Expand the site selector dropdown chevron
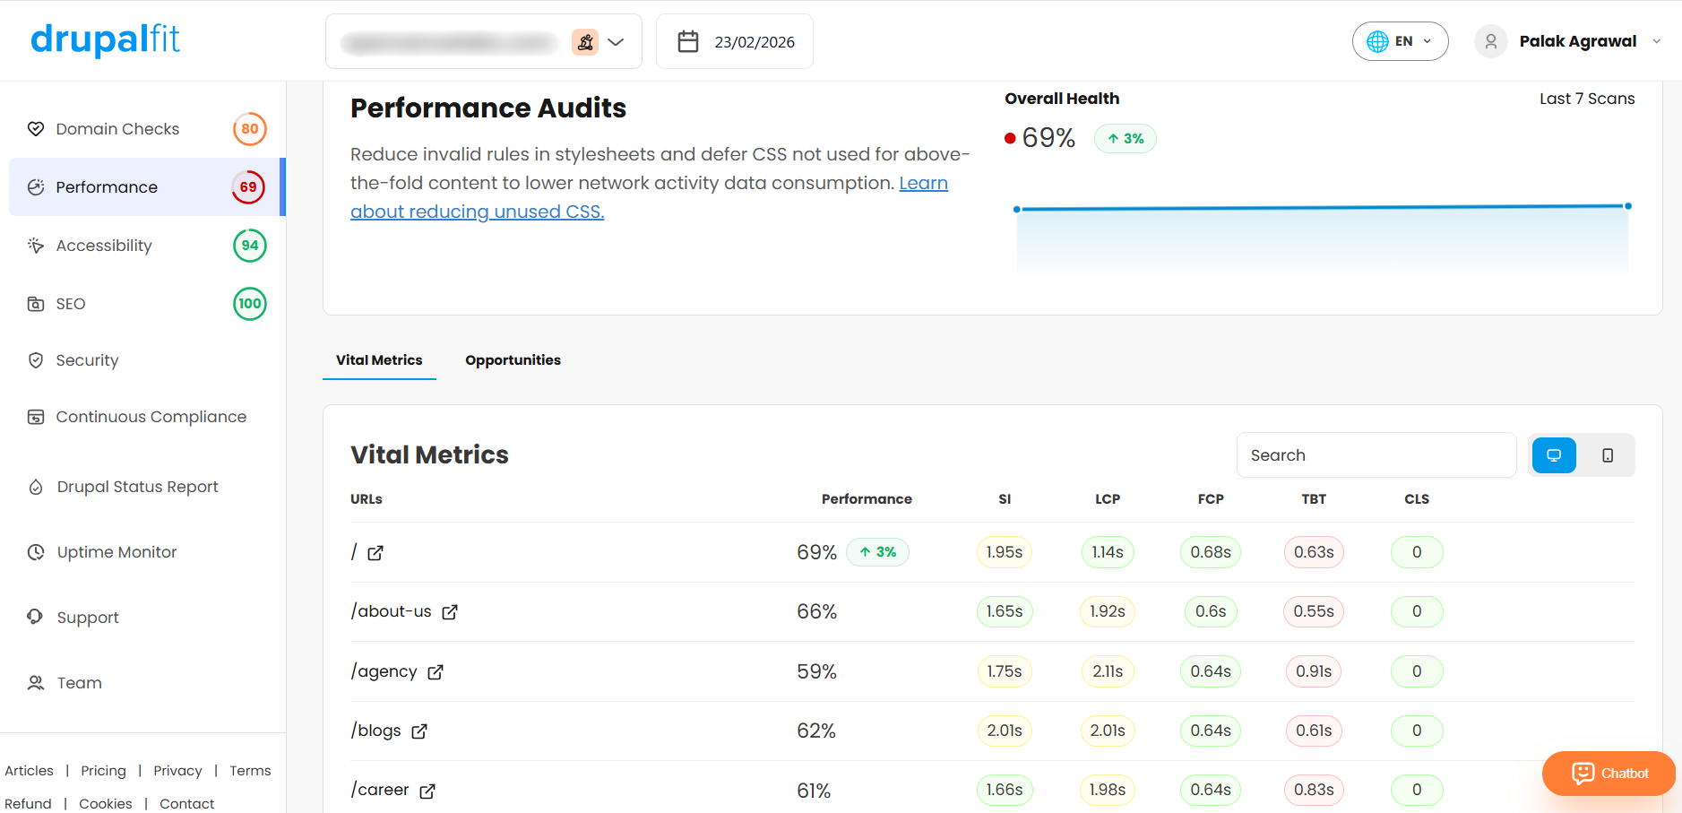Screen dimensions: 1682x813 (x=616, y=42)
